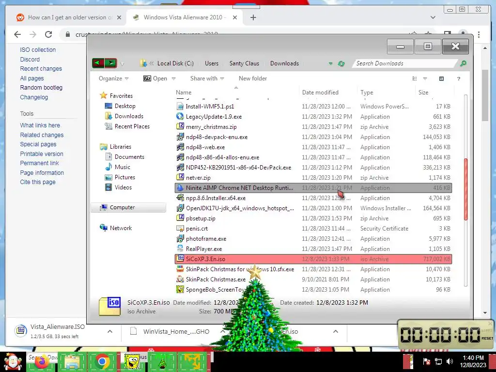The height and width of the screenshot is (372, 496).
Task: Open the ISO collection link
Action: [38, 50]
